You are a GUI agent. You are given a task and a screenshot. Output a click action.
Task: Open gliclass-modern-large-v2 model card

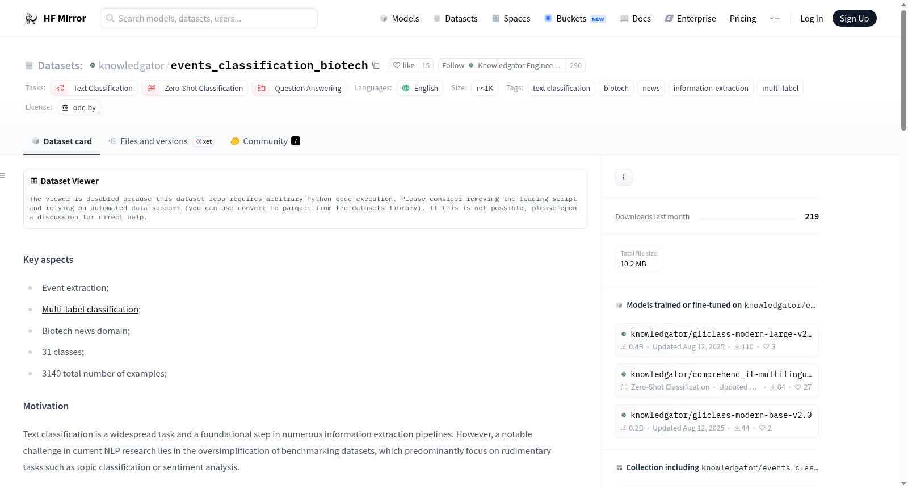pyautogui.click(x=717, y=340)
